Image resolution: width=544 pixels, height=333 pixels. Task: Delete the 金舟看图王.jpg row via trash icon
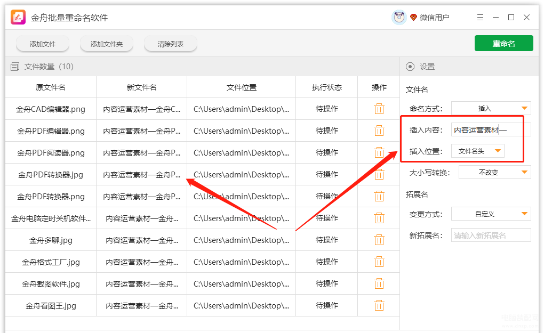(379, 305)
